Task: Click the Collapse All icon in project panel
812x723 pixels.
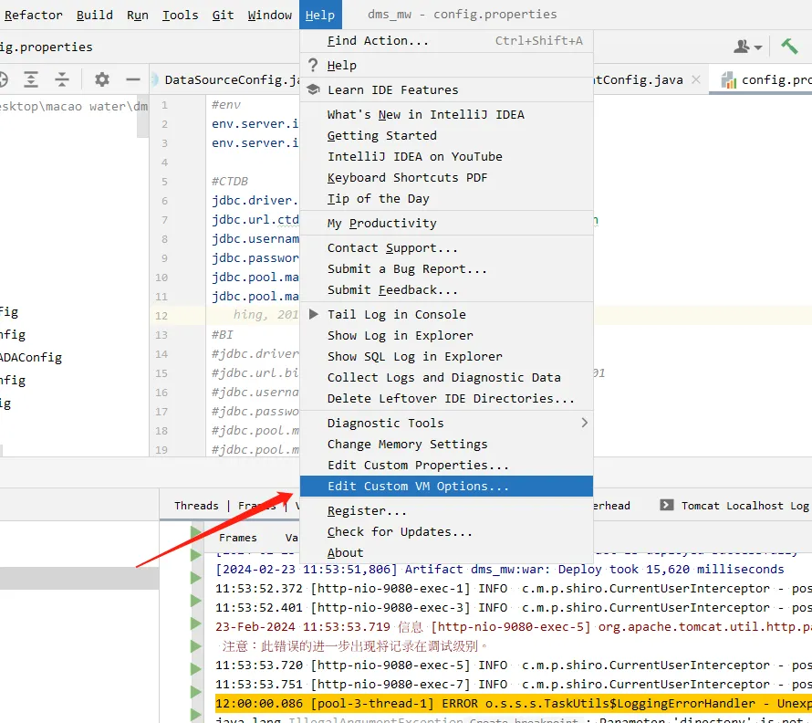Action: (x=62, y=79)
